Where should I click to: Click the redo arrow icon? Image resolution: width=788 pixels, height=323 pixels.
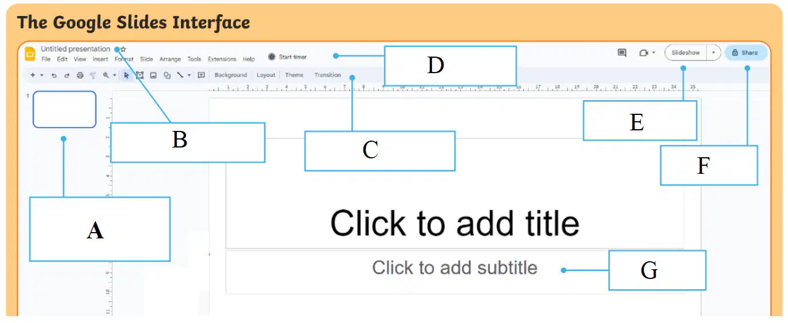coord(66,75)
